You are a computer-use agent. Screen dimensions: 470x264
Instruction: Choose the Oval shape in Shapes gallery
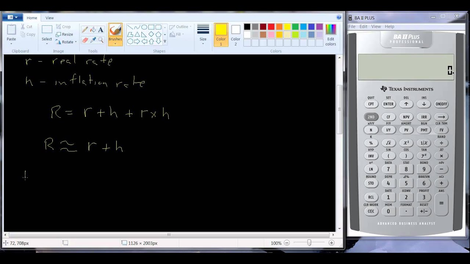point(144,27)
